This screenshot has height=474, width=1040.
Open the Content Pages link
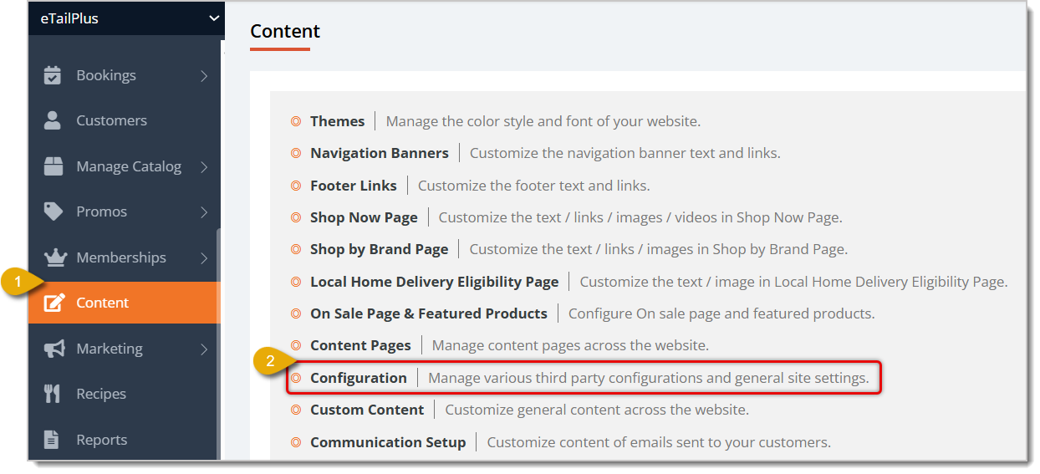360,345
